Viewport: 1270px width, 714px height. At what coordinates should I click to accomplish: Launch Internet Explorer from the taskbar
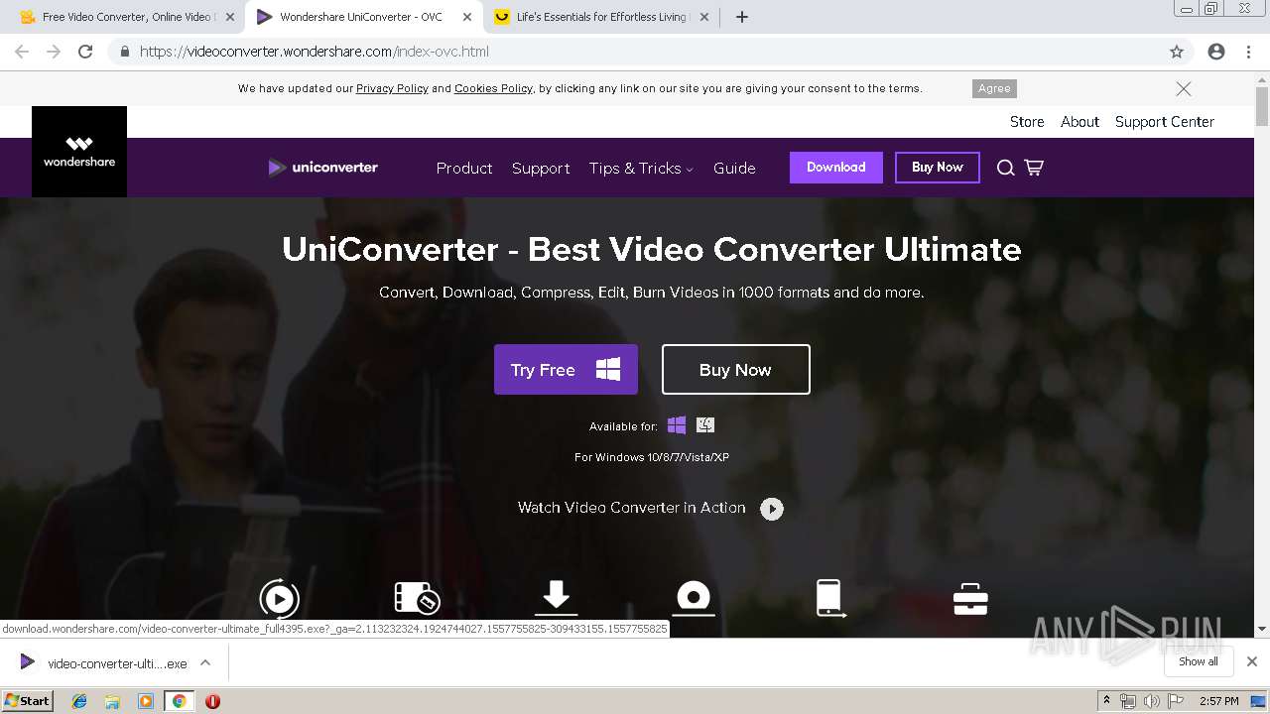click(x=79, y=701)
